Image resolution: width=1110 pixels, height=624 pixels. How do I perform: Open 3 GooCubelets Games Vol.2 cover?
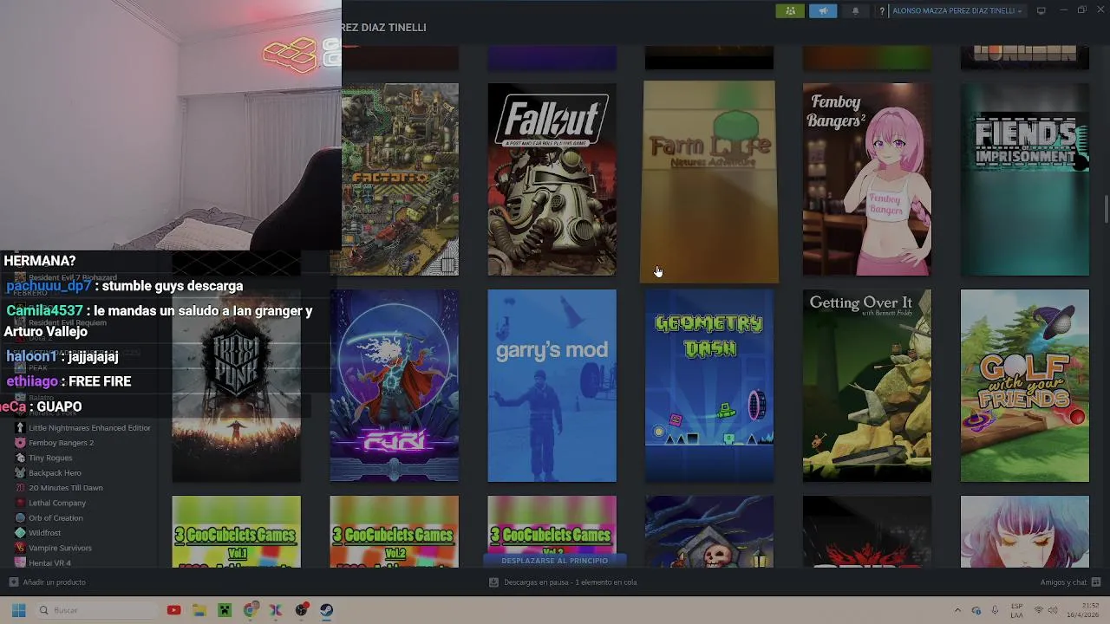394,531
